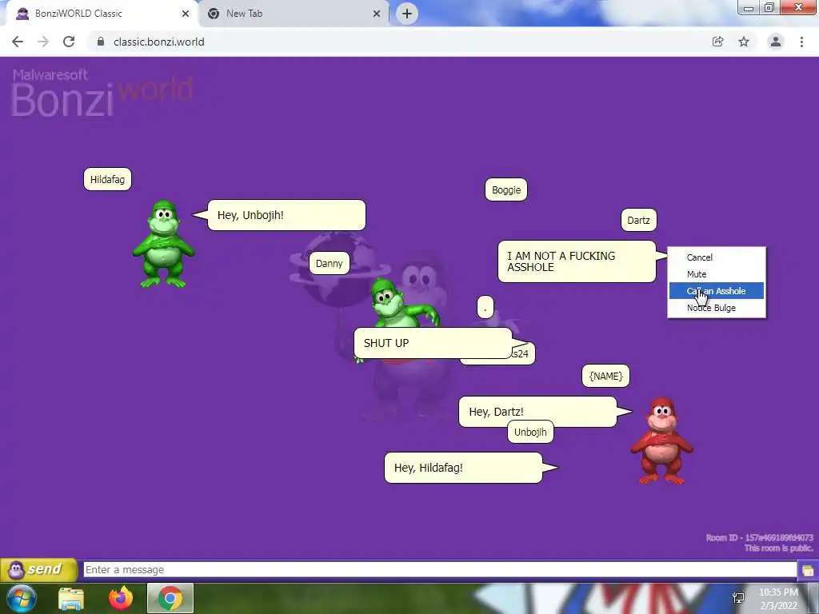Reload the page with the refresh icon

[69, 42]
